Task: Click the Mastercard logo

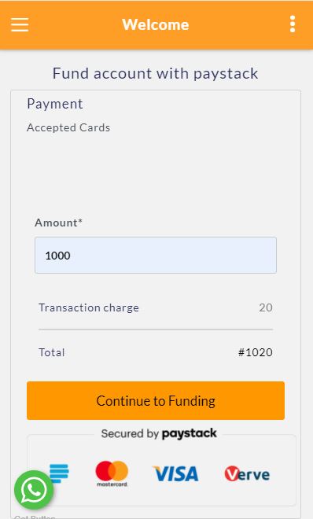Action: pos(112,473)
